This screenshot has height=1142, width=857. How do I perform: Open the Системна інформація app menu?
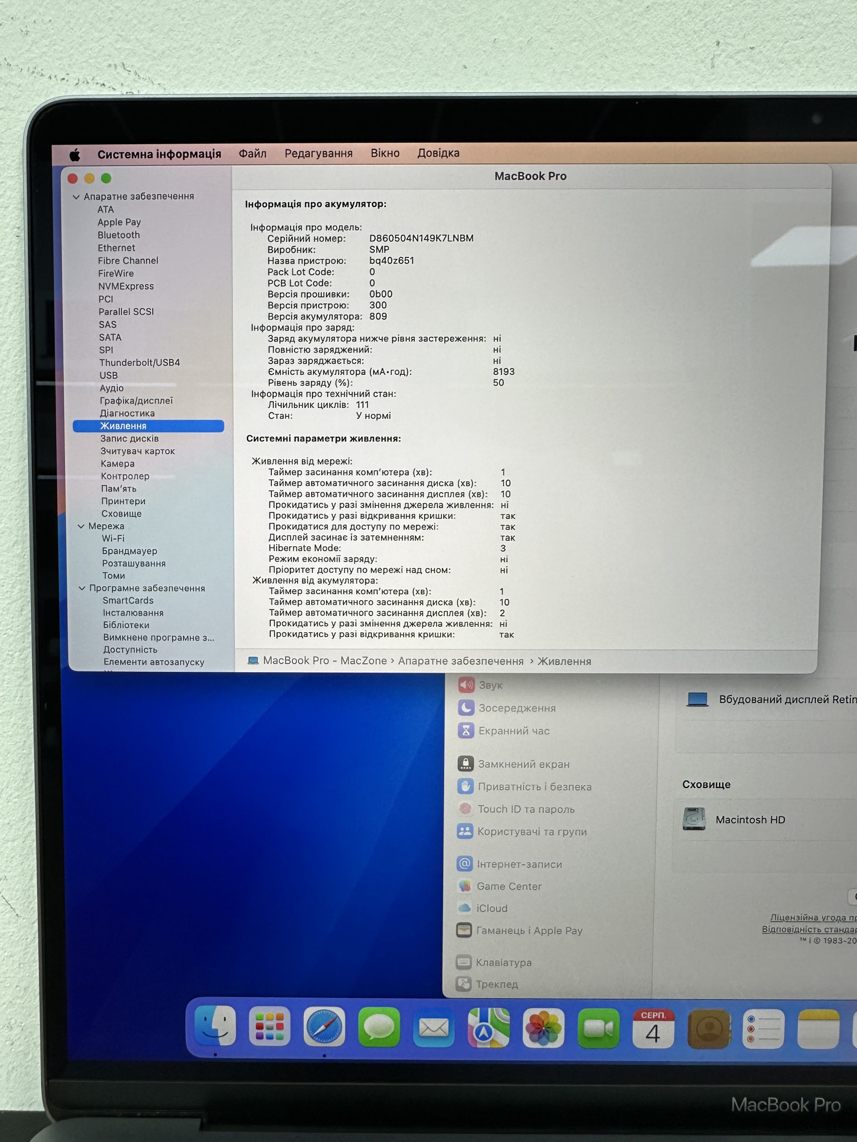point(159,154)
